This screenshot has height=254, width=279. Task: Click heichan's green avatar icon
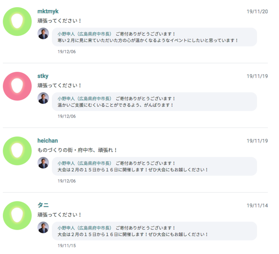17,151
